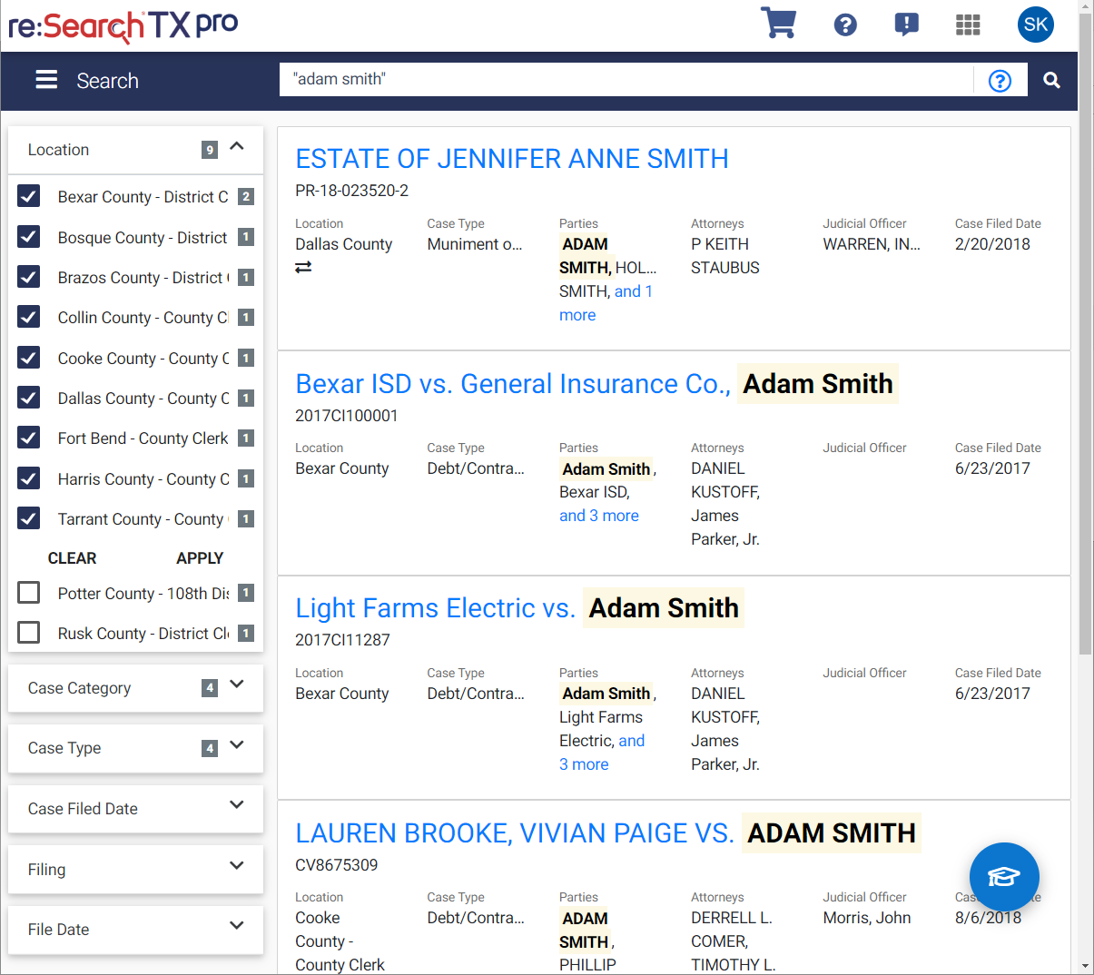Screen dimensions: 1094x975
Task: Uncheck Dallas County - County checkbox
Action: 29,398
